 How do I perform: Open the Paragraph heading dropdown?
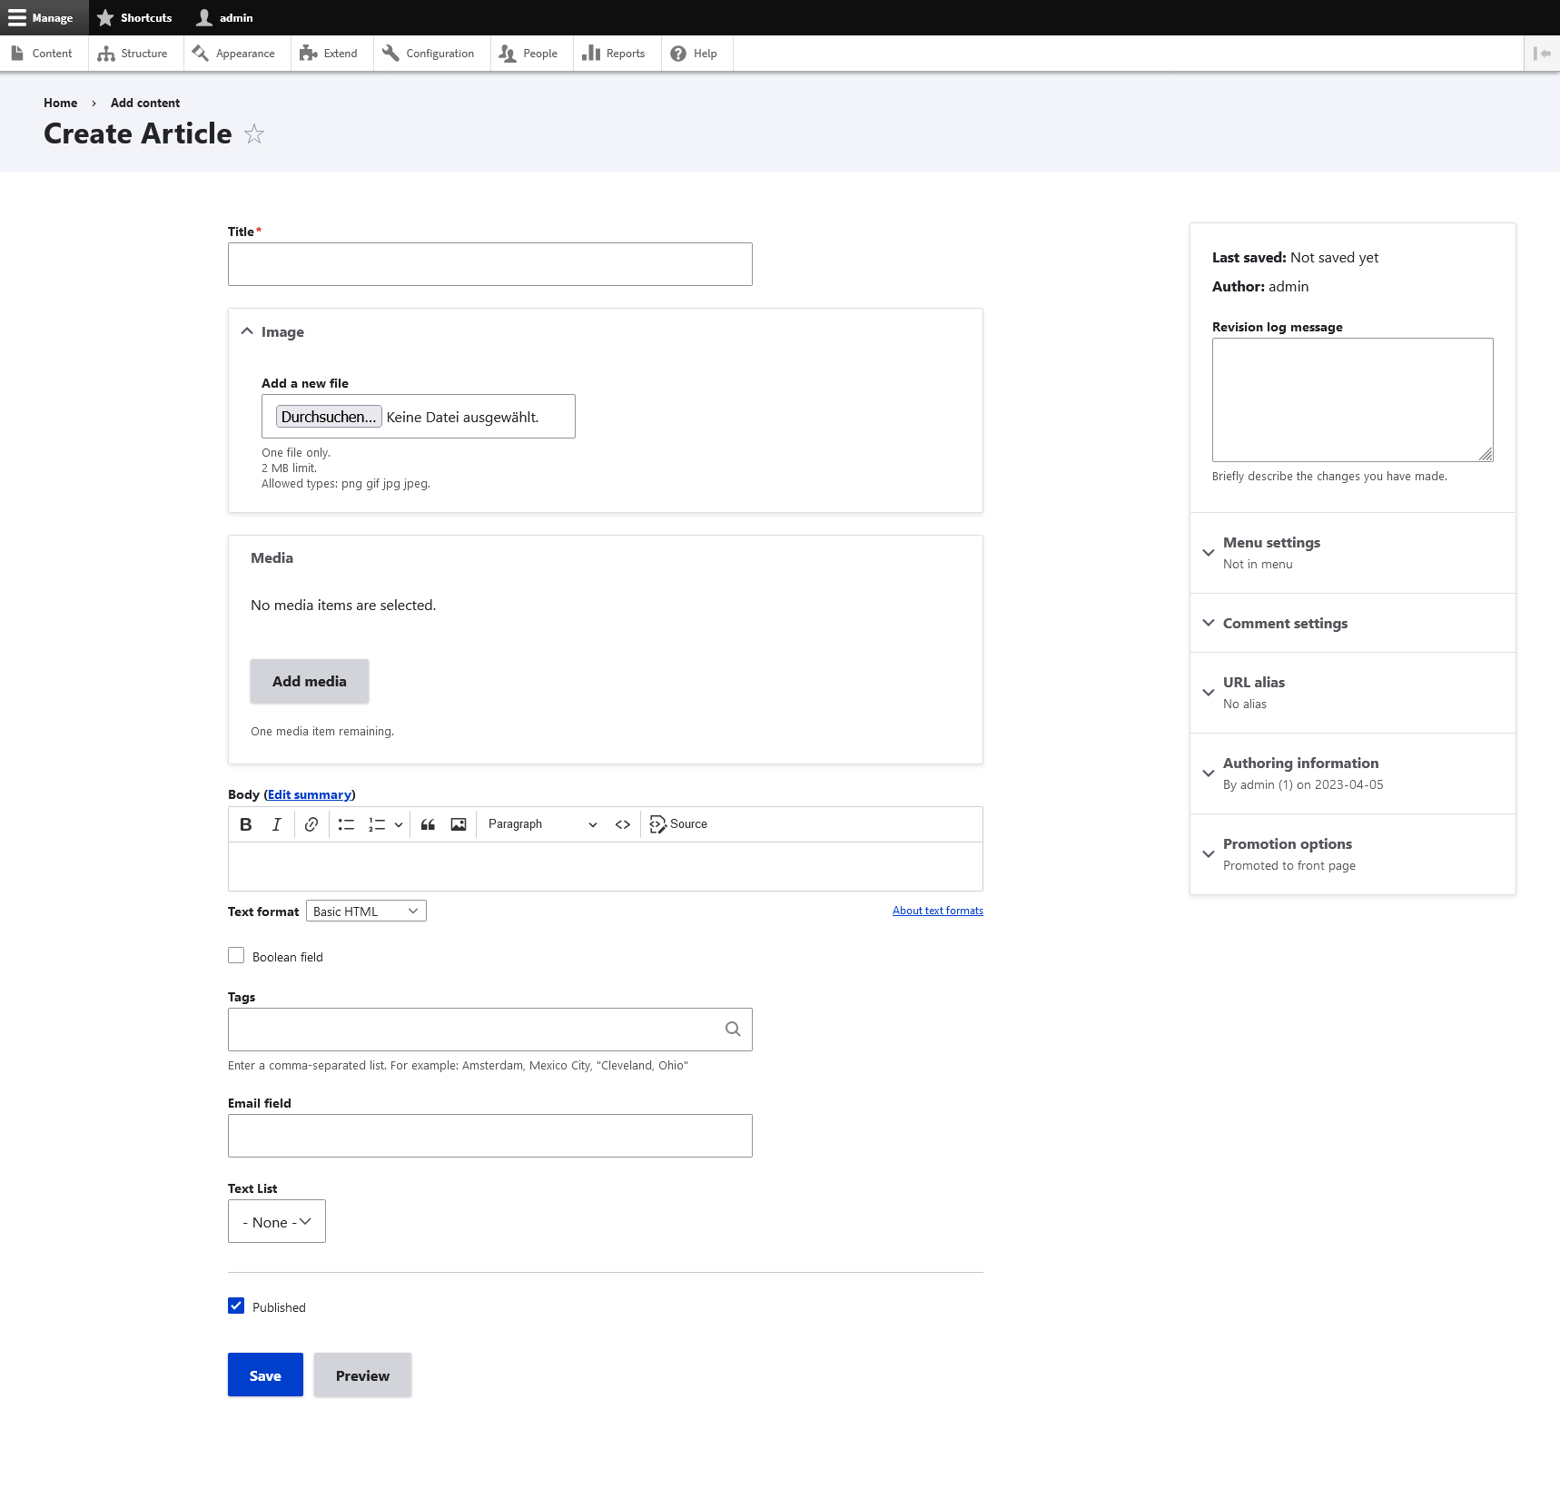point(542,824)
